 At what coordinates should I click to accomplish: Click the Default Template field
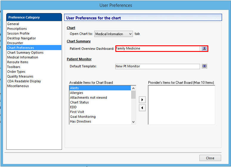pyautogui.click(x=157, y=66)
